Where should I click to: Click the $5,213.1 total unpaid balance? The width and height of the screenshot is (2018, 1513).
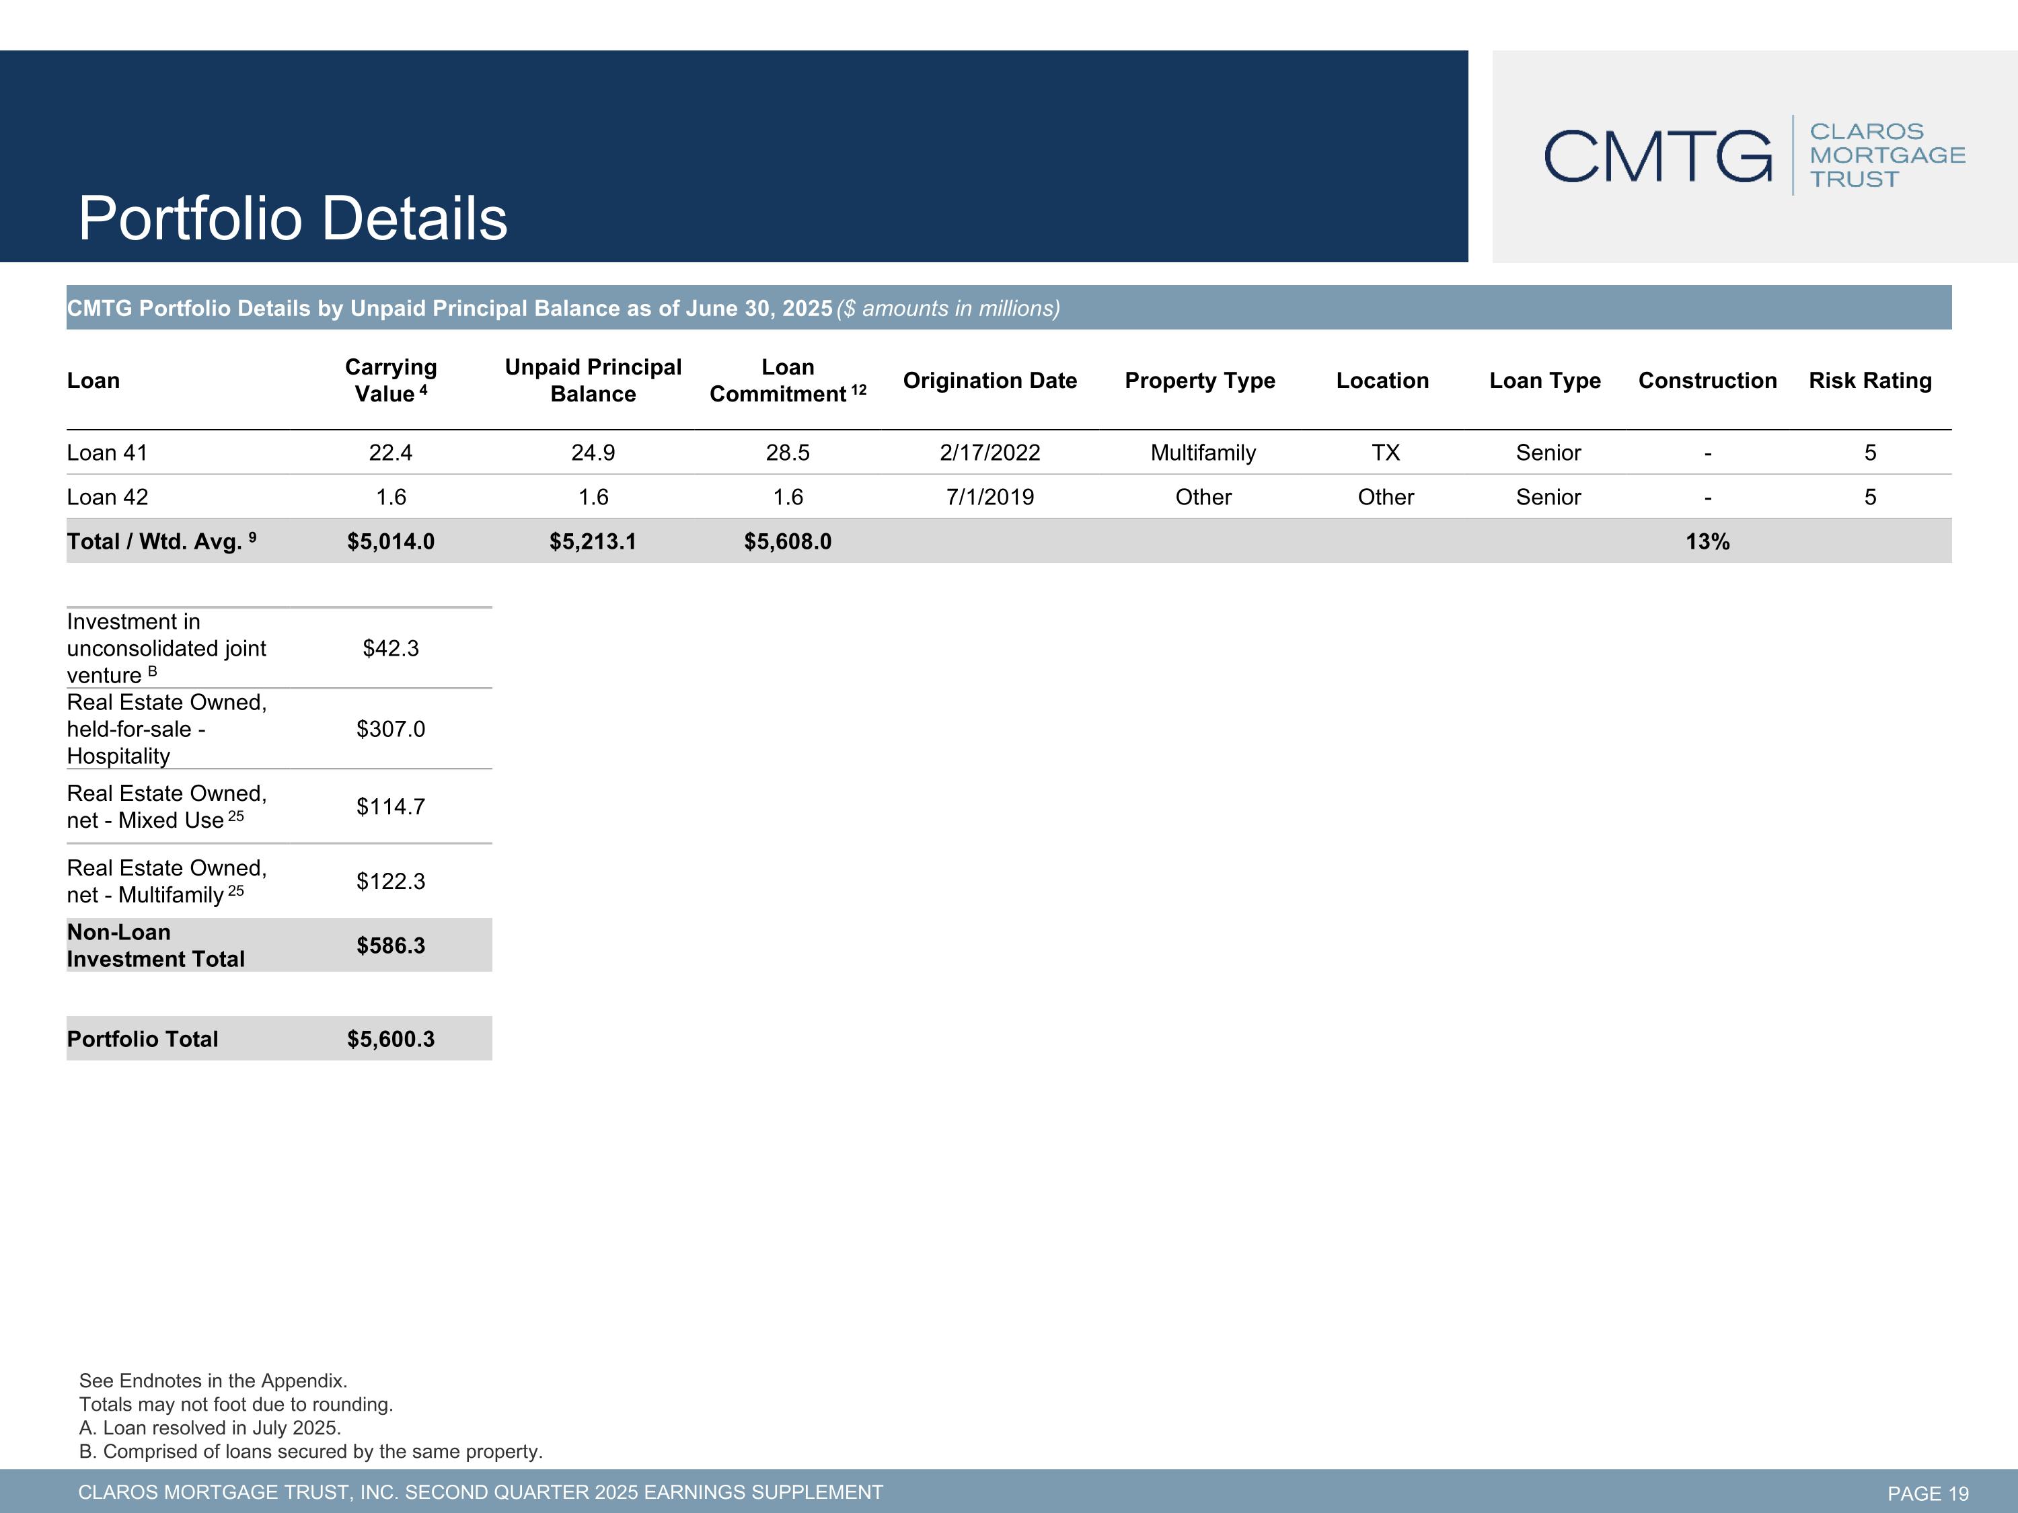593,542
